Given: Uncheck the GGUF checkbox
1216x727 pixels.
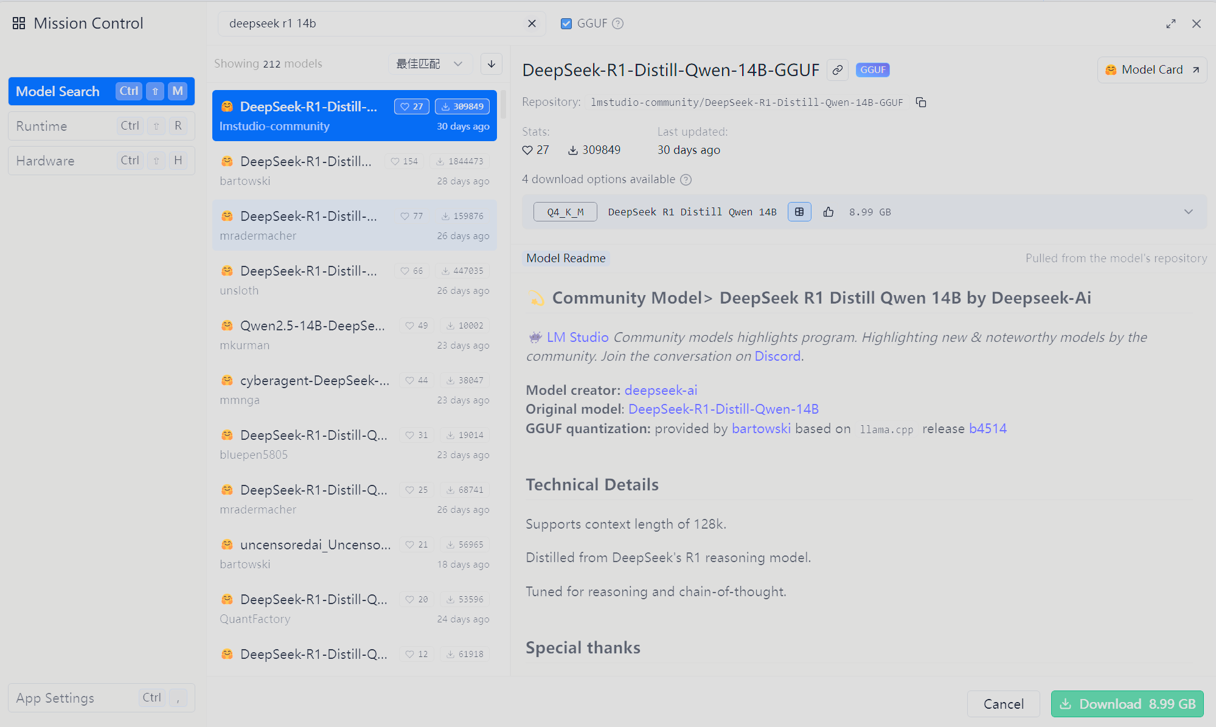Looking at the screenshot, I should (566, 24).
